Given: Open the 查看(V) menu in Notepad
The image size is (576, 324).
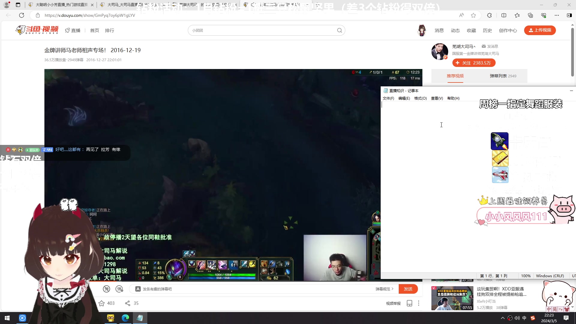Looking at the screenshot, I should coord(437,98).
